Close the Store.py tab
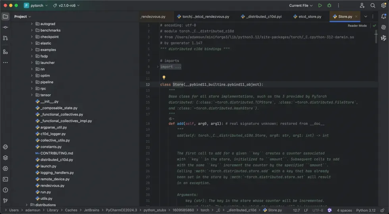The image size is (389, 214). point(356,17)
